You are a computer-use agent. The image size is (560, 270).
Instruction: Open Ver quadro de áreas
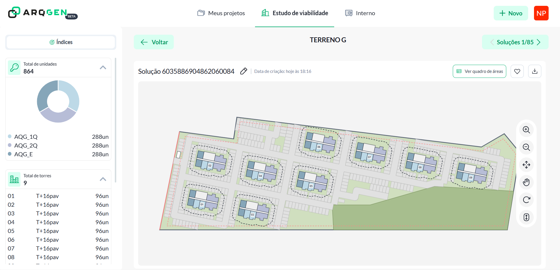pyautogui.click(x=479, y=71)
